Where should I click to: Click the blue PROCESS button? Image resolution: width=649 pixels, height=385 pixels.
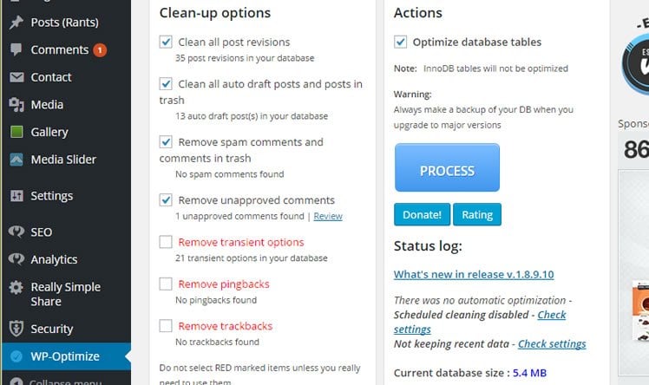click(x=447, y=167)
